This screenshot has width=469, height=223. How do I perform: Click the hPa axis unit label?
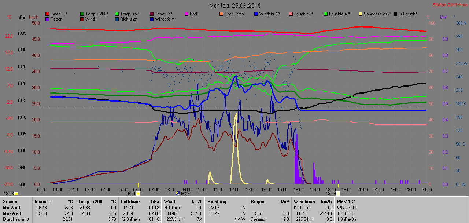[22, 17]
